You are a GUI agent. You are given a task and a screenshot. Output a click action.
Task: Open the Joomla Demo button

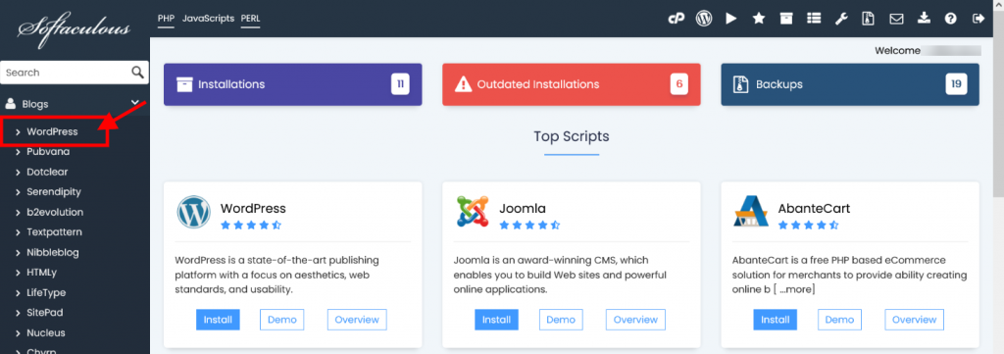point(561,320)
